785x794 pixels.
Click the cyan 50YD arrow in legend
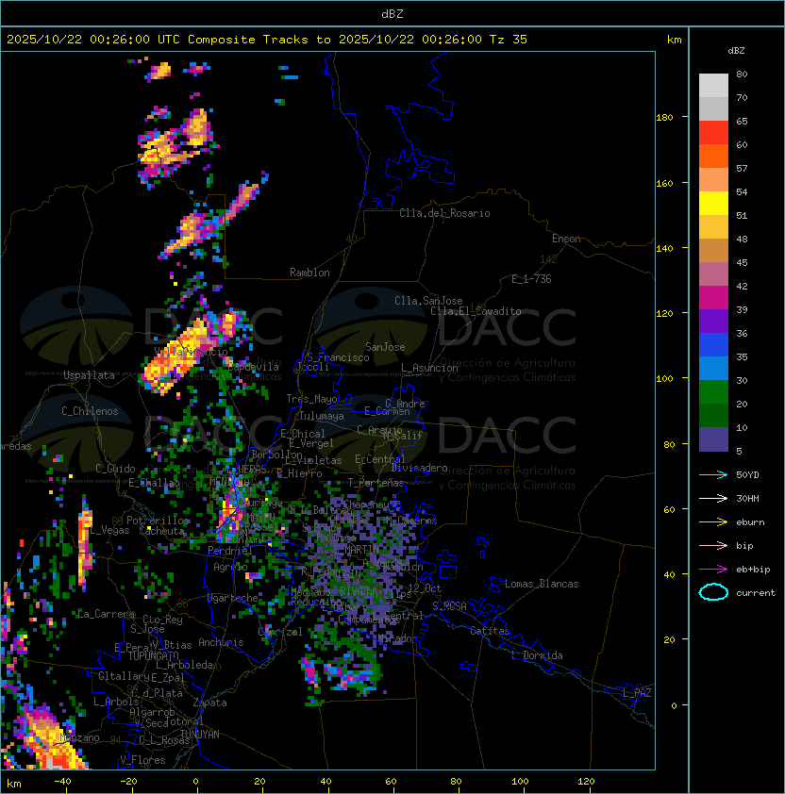tap(713, 475)
